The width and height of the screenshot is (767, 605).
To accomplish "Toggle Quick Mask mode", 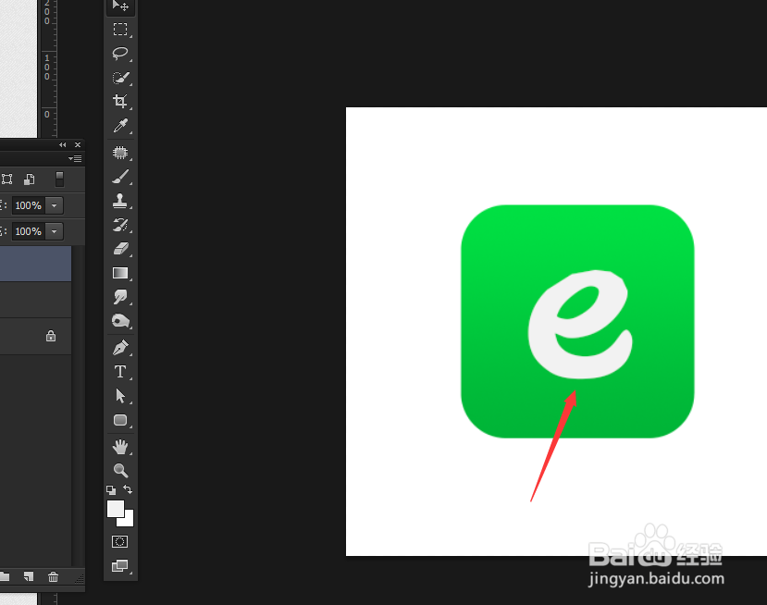I will [120, 541].
